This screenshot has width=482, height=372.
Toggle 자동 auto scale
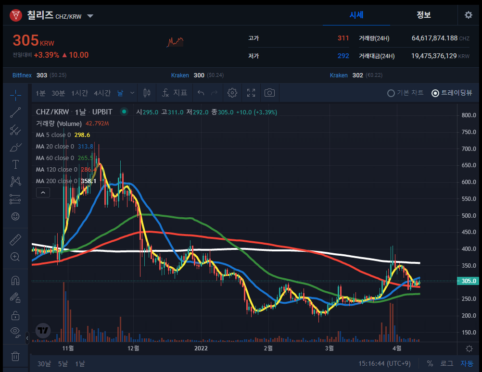(x=467, y=364)
